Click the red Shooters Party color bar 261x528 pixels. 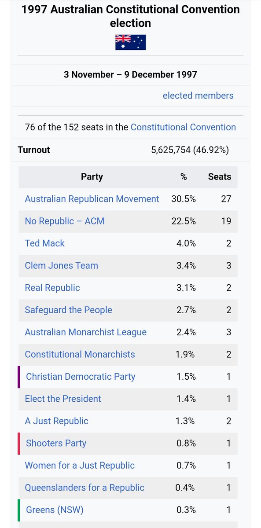tap(19, 443)
